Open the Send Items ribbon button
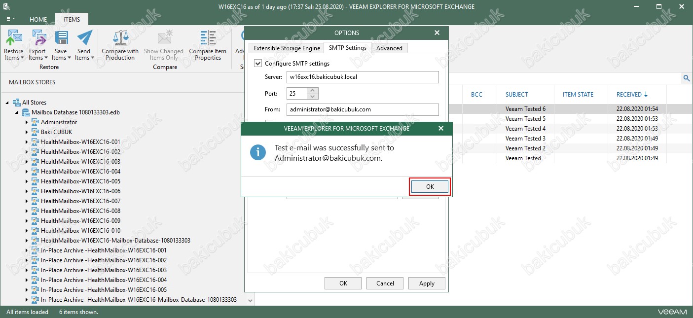This screenshot has width=693, height=318. [x=84, y=45]
